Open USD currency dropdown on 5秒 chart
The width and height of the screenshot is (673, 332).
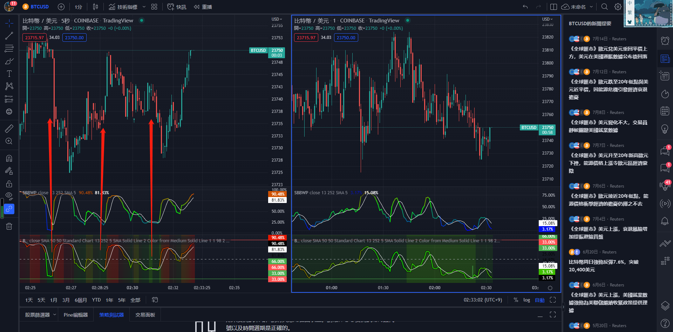277,19
